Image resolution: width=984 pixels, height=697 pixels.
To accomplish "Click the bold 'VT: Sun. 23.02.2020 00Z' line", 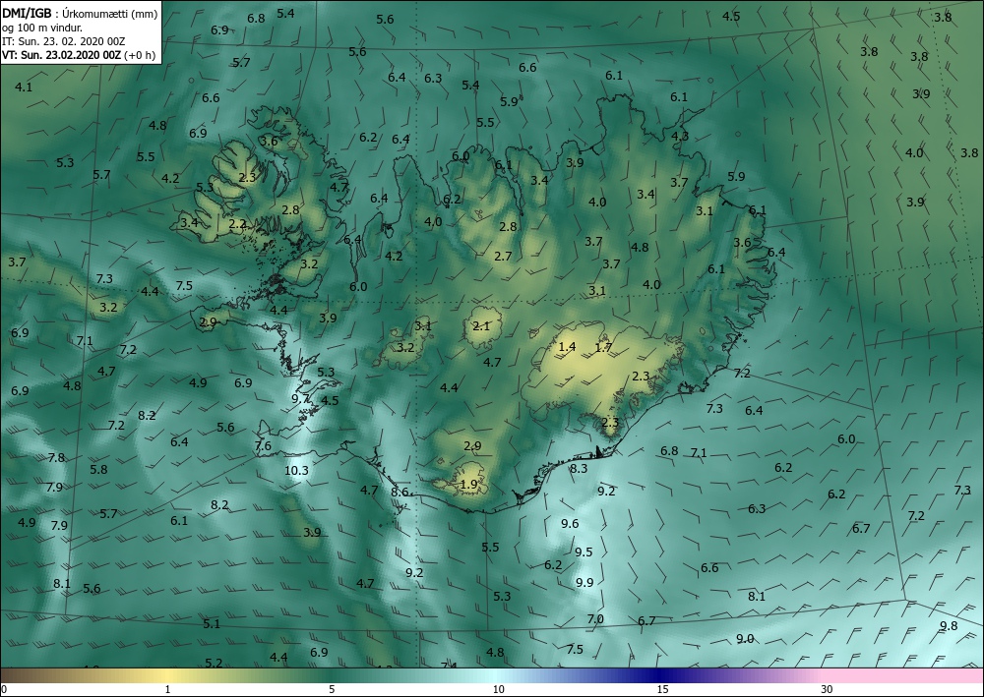I will tap(61, 54).
